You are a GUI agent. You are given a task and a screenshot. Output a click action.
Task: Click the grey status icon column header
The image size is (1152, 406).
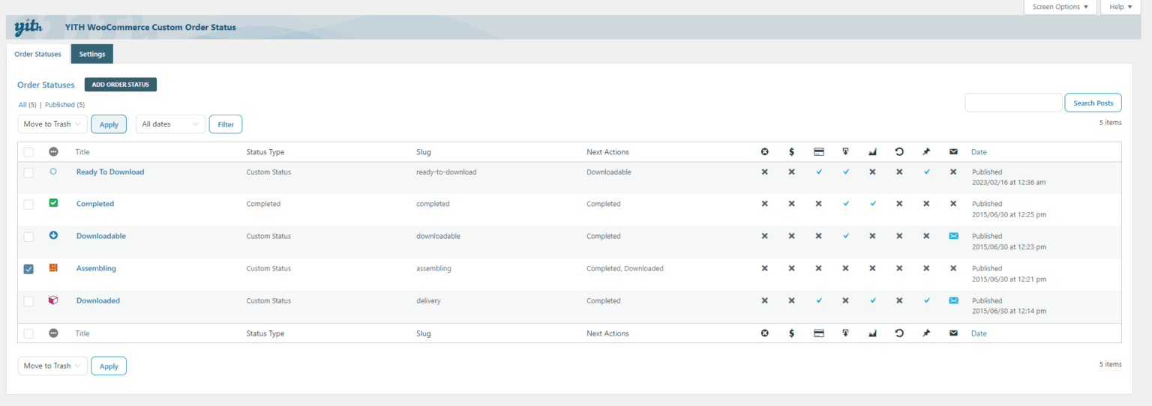point(53,152)
